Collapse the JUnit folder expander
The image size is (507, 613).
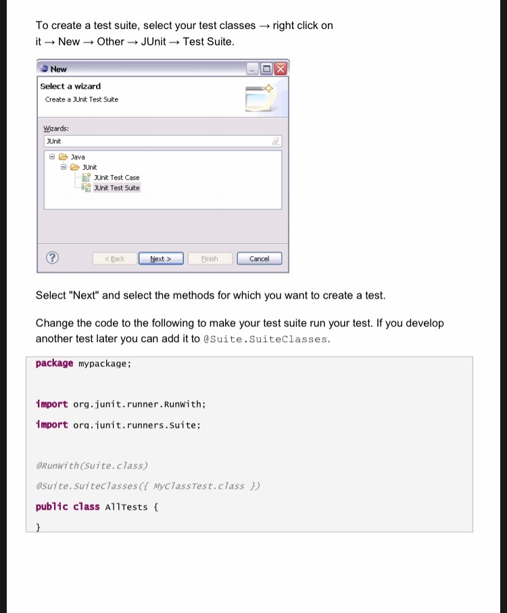point(64,167)
